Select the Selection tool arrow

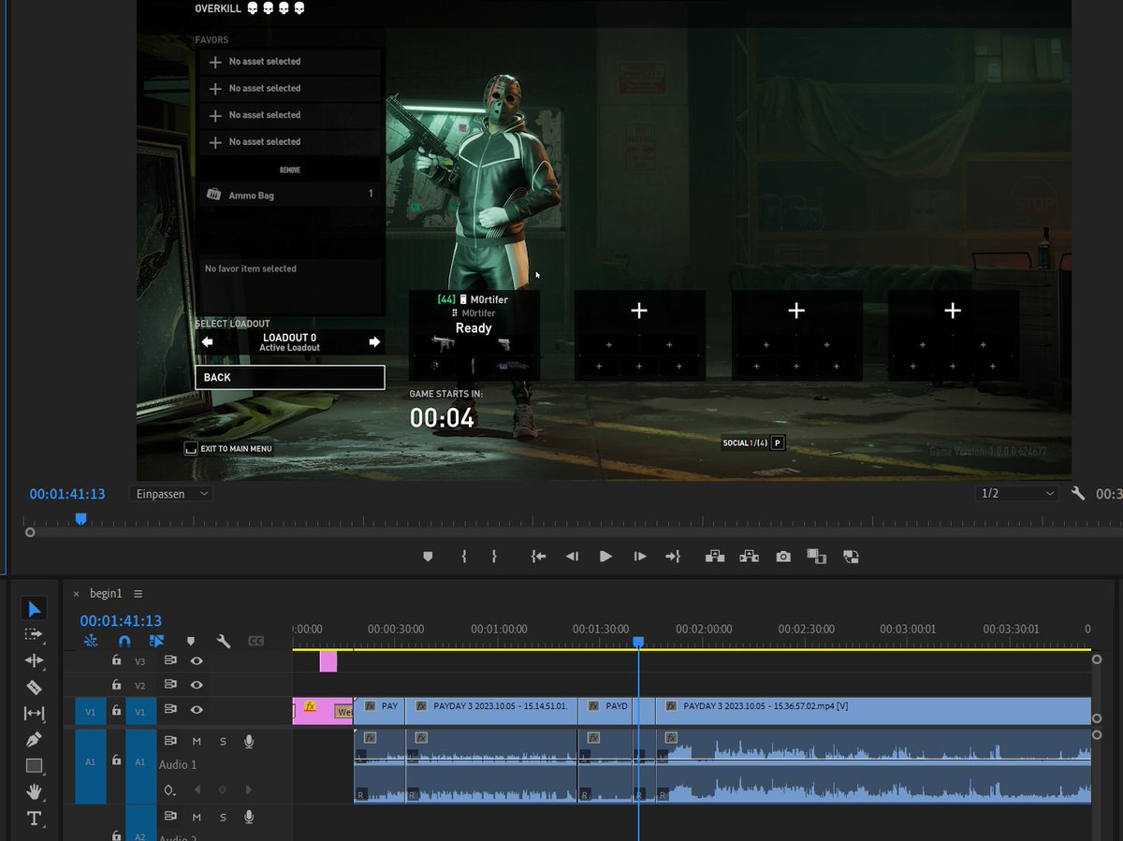point(34,610)
